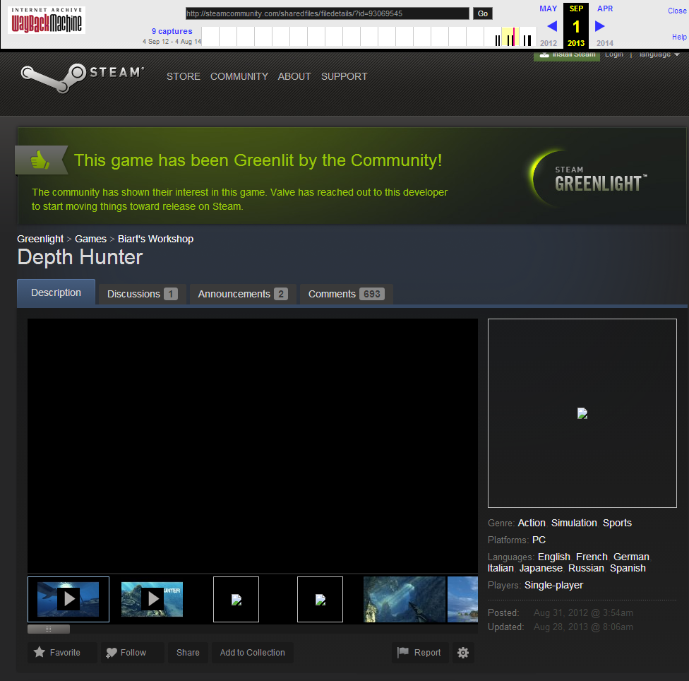Click the broken preview image on the right
This screenshot has height=681, width=689.
[582, 413]
